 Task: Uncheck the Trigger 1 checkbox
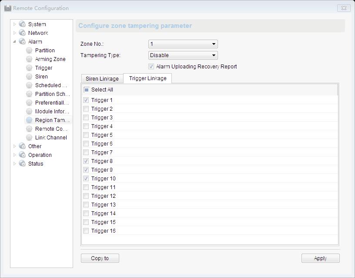[x=86, y=100]
